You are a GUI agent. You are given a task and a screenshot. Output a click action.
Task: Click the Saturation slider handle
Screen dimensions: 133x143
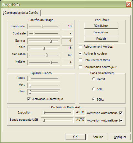tap(46, 55)
